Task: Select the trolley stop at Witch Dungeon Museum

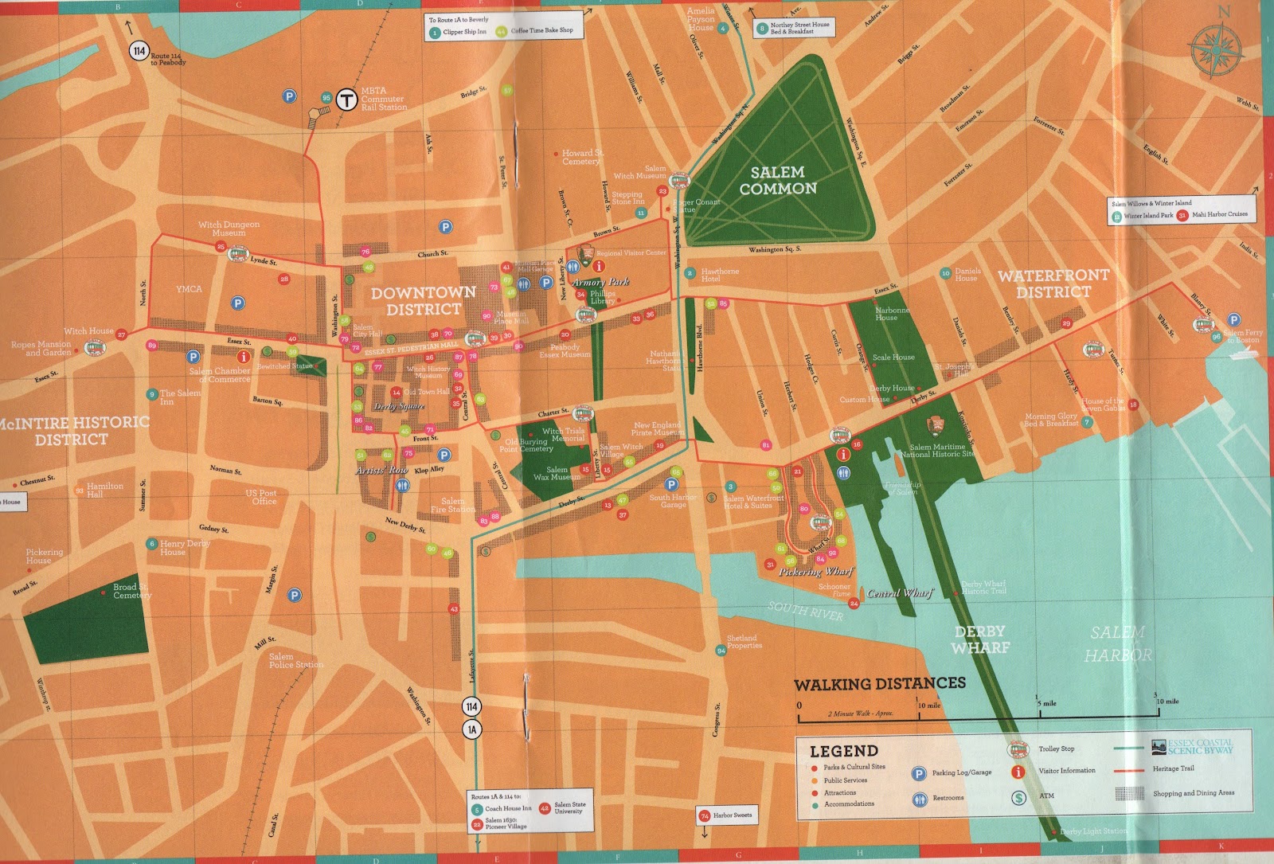Action: point(237,254)
